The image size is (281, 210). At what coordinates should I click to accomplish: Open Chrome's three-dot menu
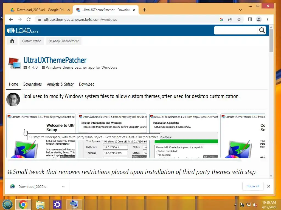pyautogui.click(x=268, y=19)
